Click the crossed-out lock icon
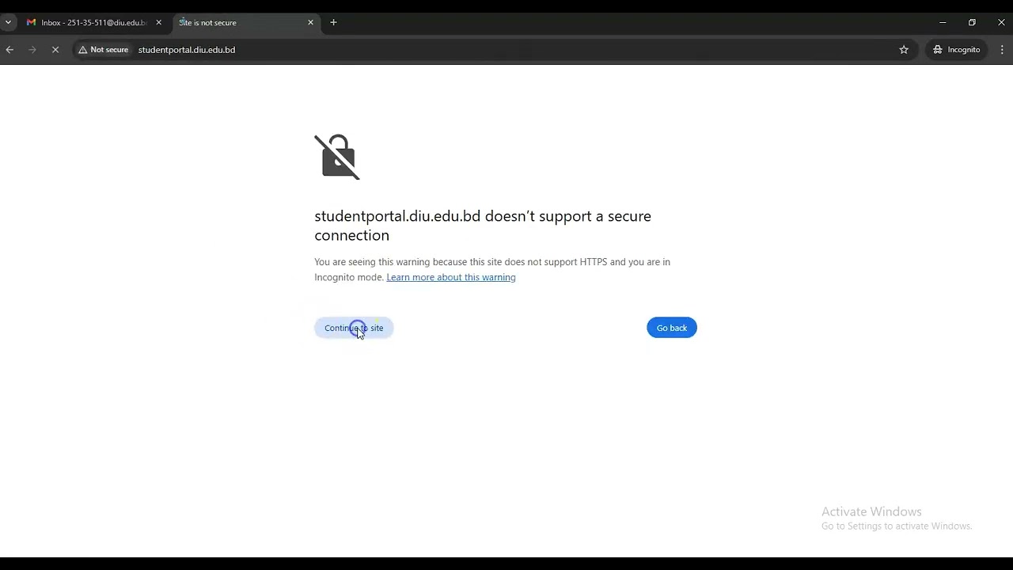The image size is (1013, 570). [337, 157]
